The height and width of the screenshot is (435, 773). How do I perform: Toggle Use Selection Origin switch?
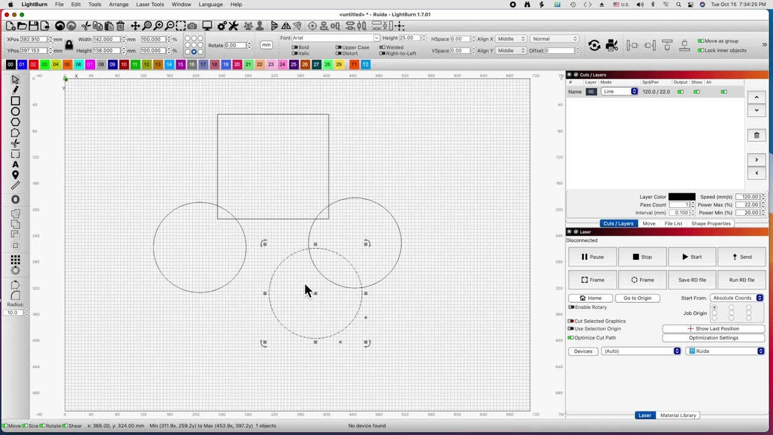571,329
